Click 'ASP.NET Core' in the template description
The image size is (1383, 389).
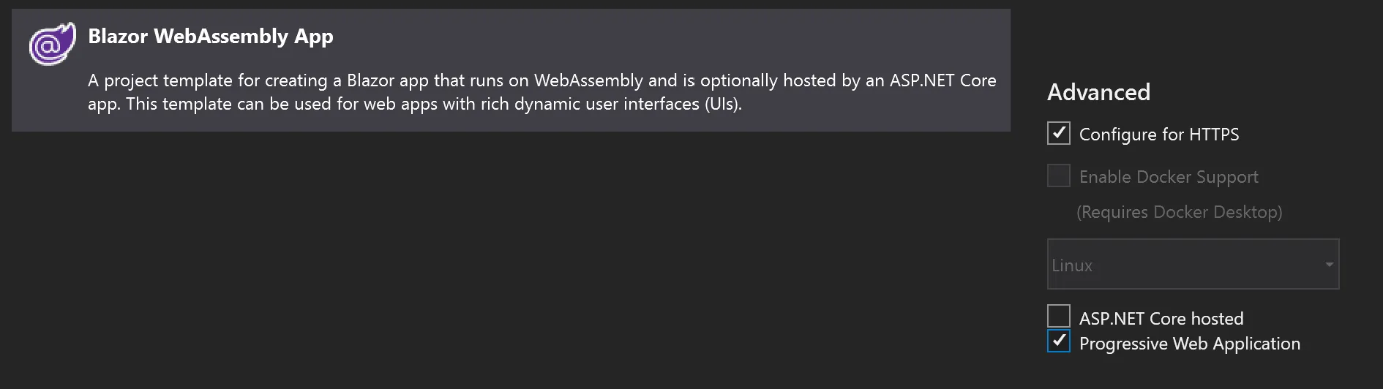pos(942,80)
